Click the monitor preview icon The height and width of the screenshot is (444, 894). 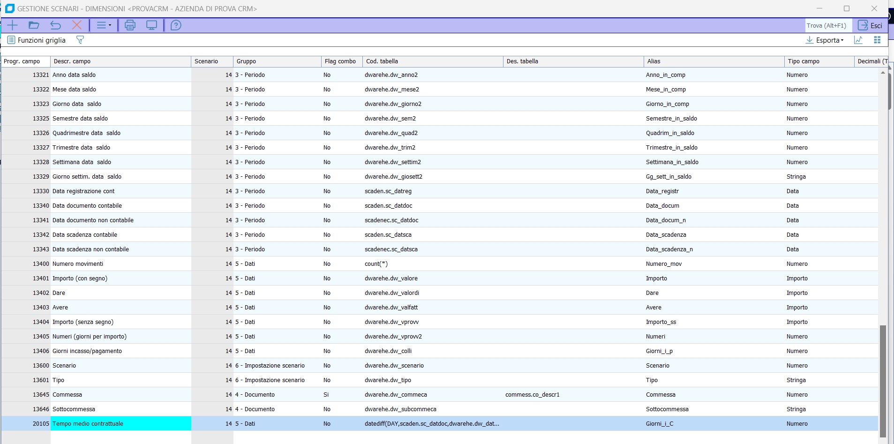tap(151, 25)
